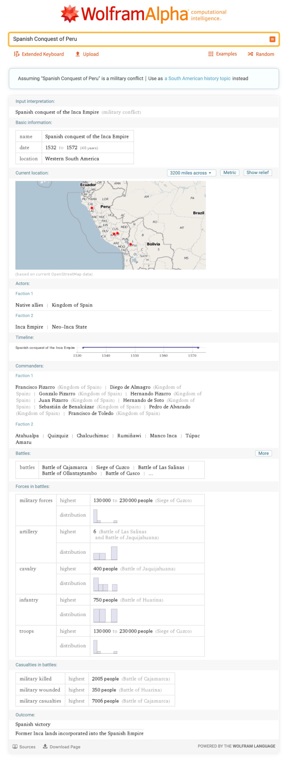
Task: Click '350 people' military wounded value
Action: 104,690
